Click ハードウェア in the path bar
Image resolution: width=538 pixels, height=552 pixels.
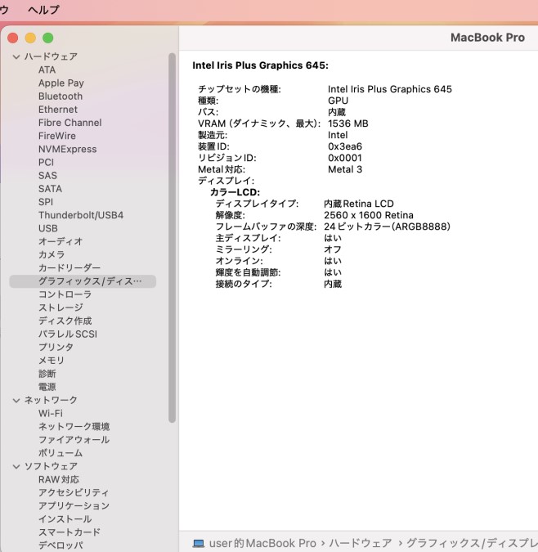point(361,543)
